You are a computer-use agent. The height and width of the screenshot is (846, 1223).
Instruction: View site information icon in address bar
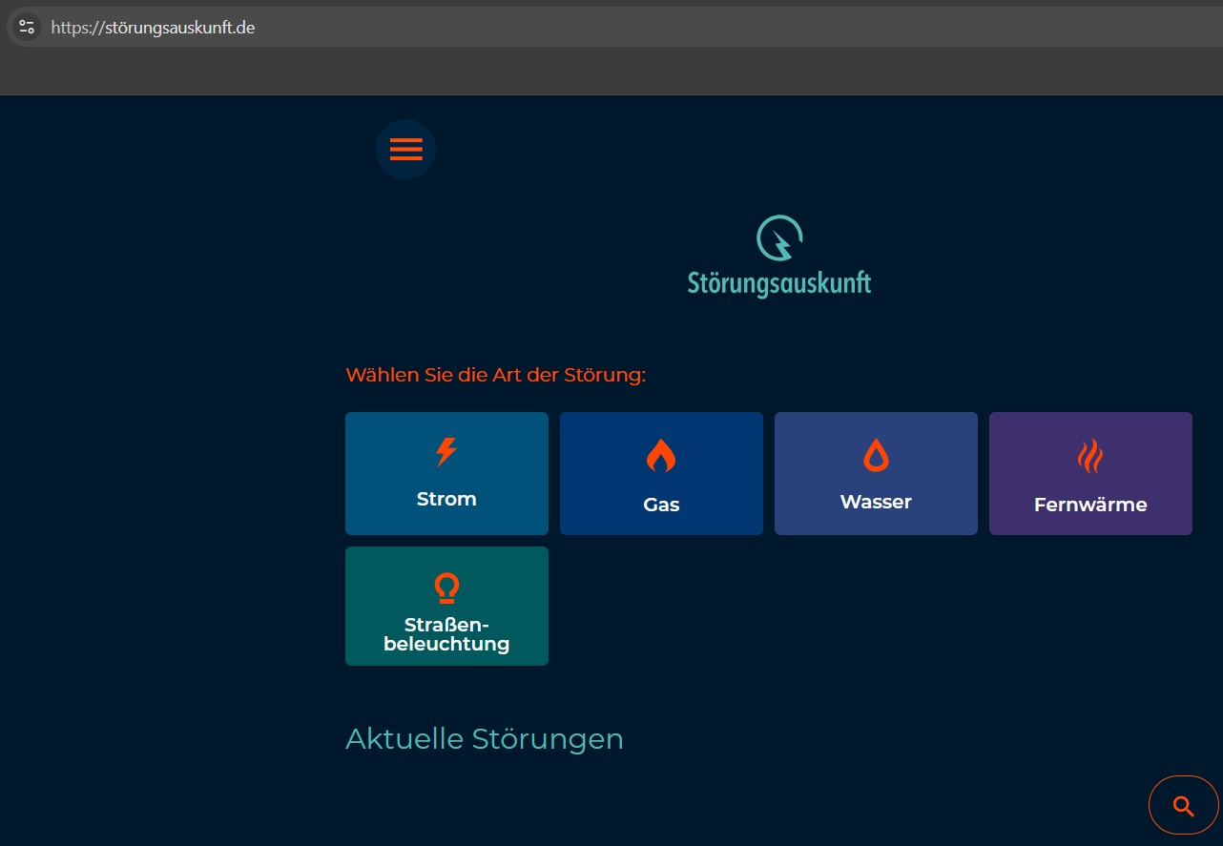(27, 27)
